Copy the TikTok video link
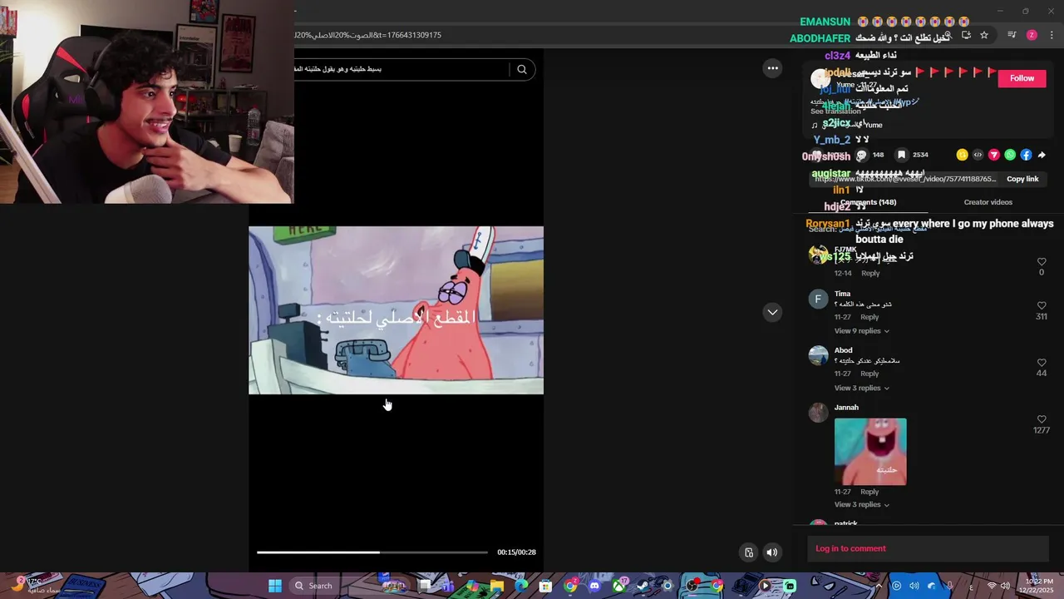Screen dimensions: 1064x599 tap(1022, 179)
